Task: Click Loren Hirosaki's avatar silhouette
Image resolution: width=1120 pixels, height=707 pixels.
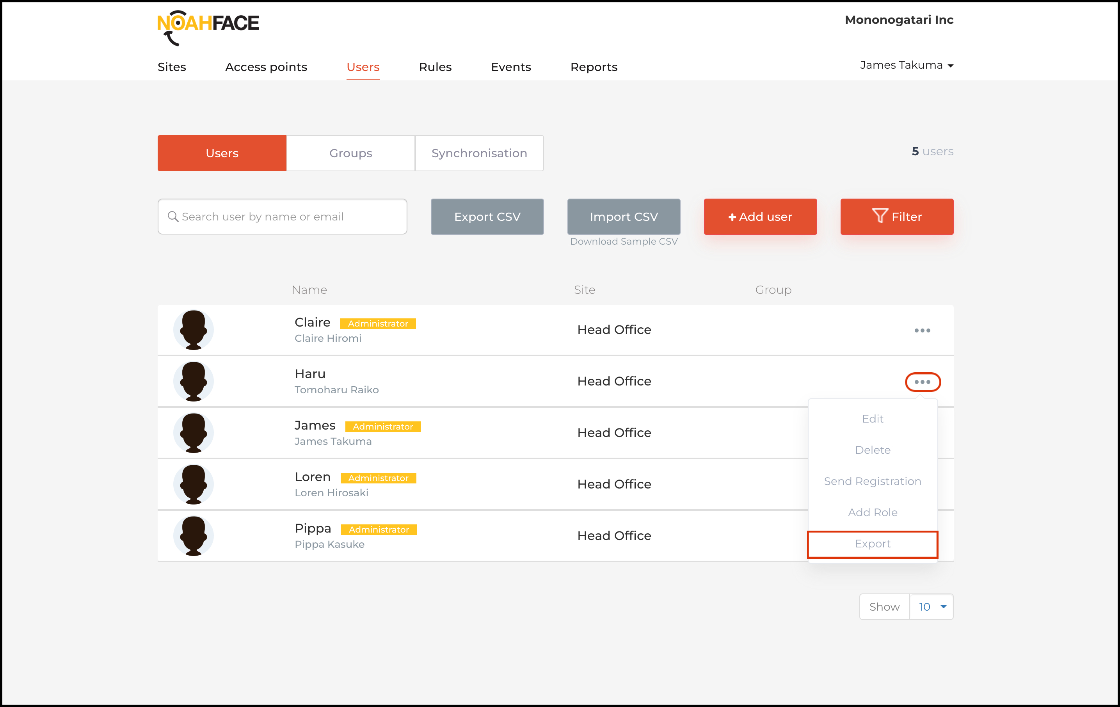Action: pyautogui.click(x=194, y=484)
